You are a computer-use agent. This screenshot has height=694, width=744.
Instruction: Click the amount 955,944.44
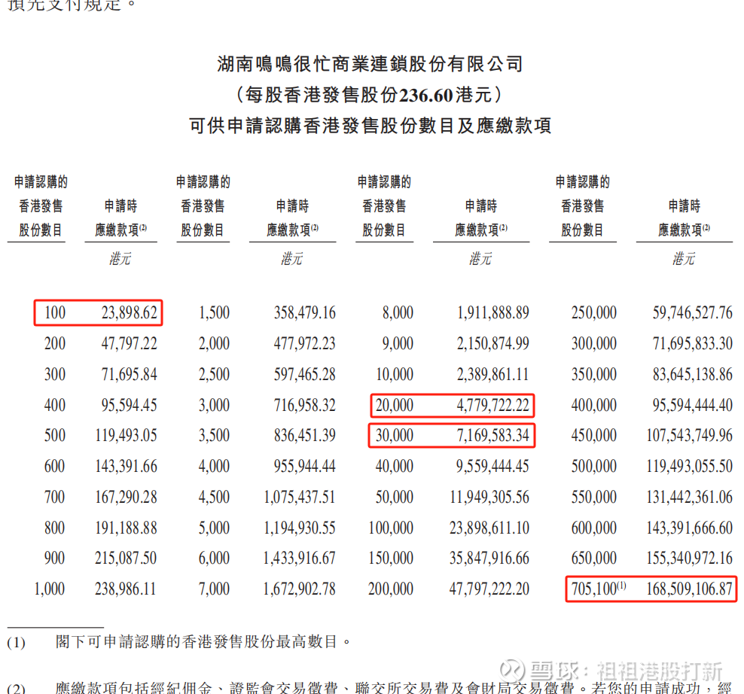(x=305, y=466)
